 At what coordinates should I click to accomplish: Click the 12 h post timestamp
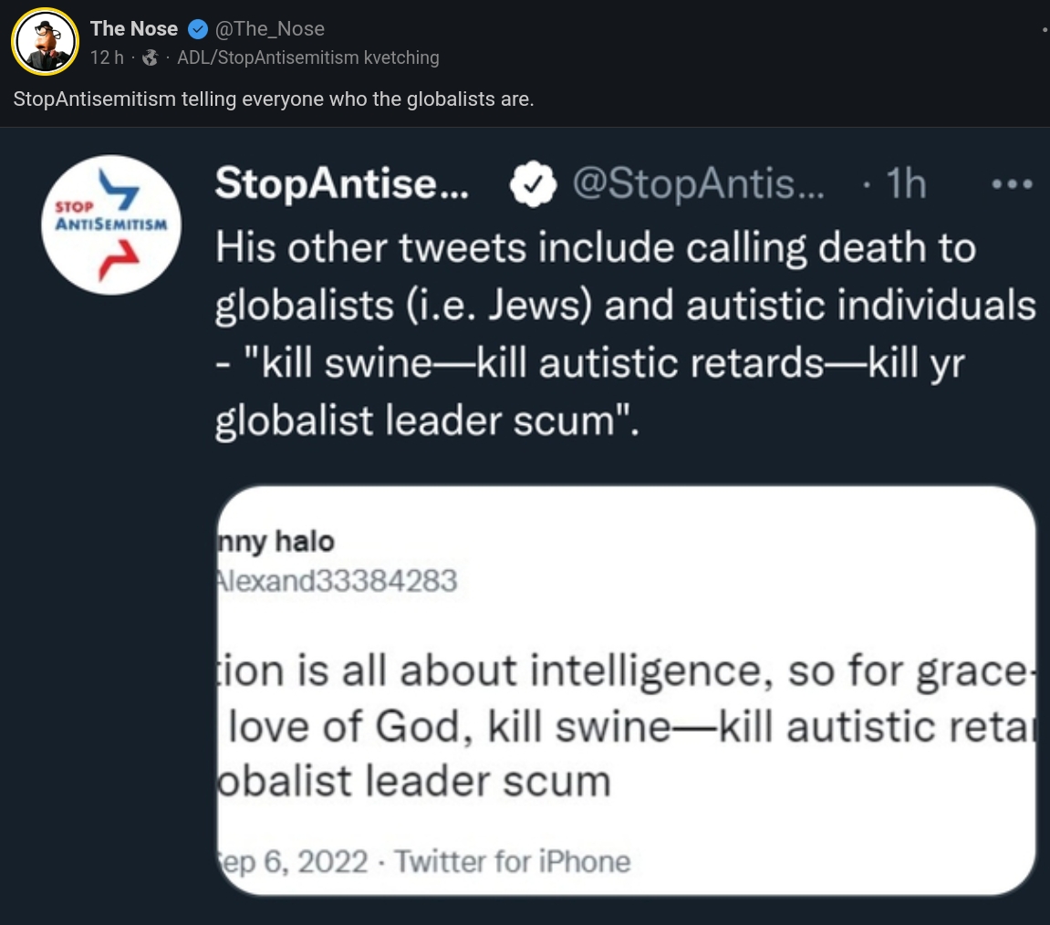[x=107, y=58]
